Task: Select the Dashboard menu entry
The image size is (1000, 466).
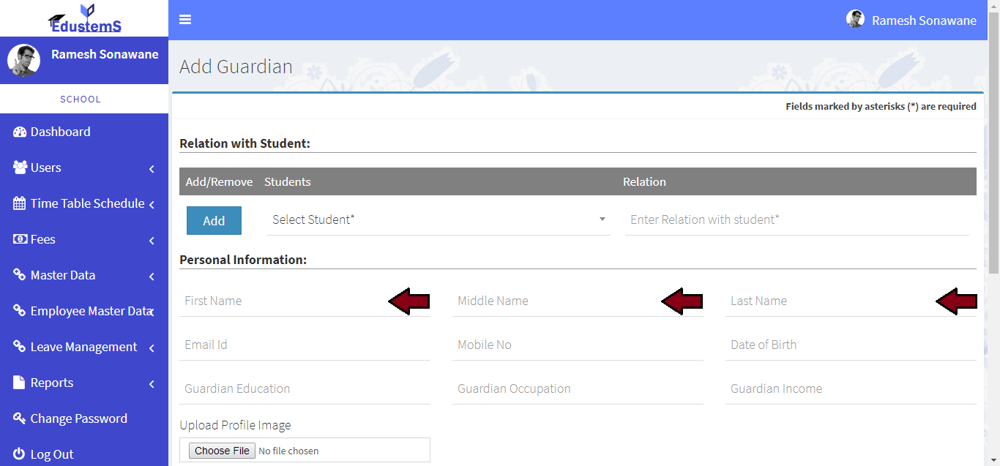Action: tap(59, 131)
